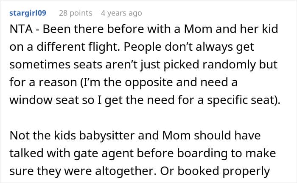Viewport: 297px width, 183px height.
Task: Click the line starting 'window seat so I get'
Action: 145,100
